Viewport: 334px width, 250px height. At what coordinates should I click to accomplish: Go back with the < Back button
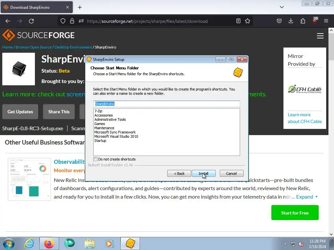click(179, 174)
